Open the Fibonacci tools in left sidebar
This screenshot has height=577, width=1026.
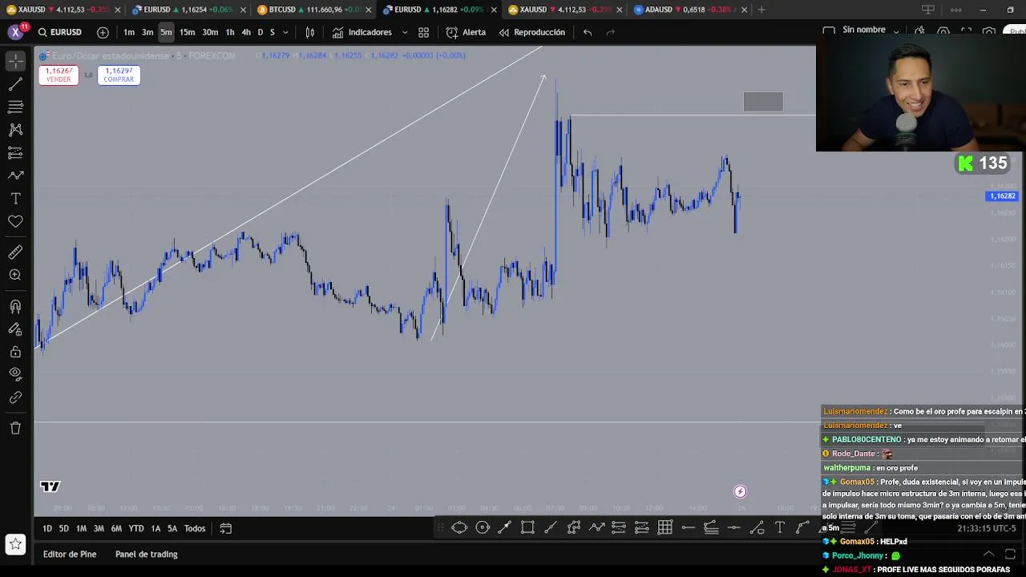[15, 107]
